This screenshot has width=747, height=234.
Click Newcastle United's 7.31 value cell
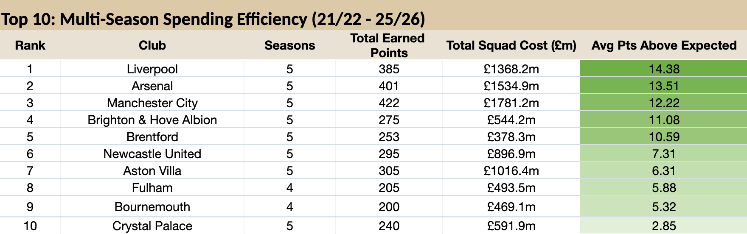pos(664,153)
